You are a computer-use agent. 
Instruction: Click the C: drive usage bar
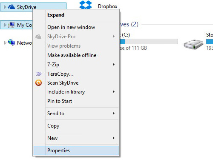(x=149, y=41)
